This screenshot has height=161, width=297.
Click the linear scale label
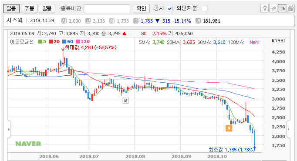tap(278, 40)
